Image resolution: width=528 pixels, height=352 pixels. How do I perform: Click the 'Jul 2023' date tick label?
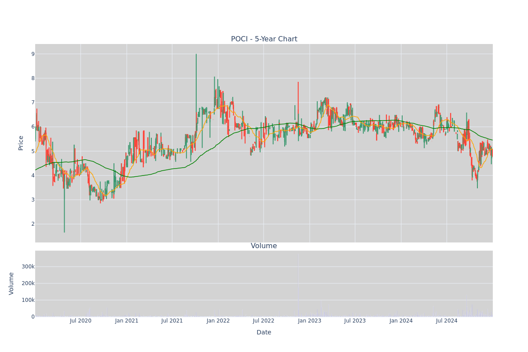[x=355, y=321]
